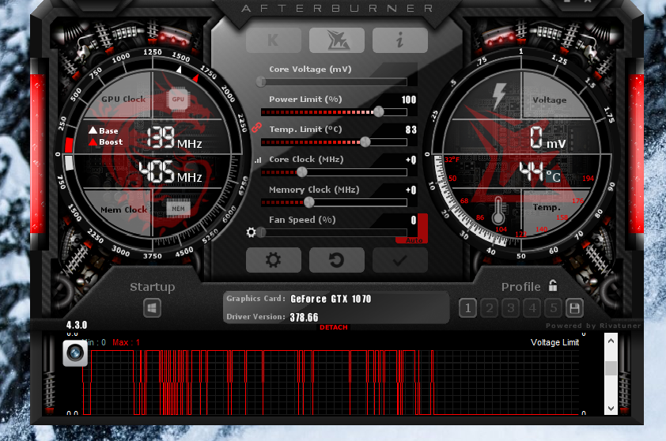Screen dimensions: 666x441
Task: Click the Fan Speed slider handle
Action: pos(261,232)
